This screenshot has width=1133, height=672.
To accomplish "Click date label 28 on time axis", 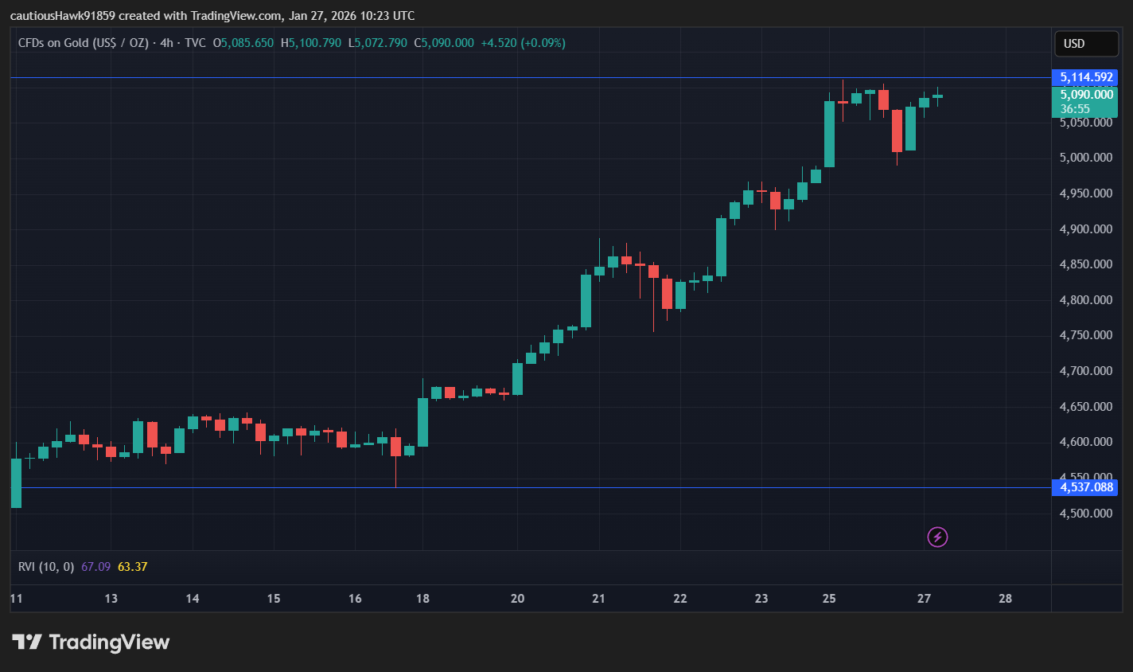I will (1005, 599).
